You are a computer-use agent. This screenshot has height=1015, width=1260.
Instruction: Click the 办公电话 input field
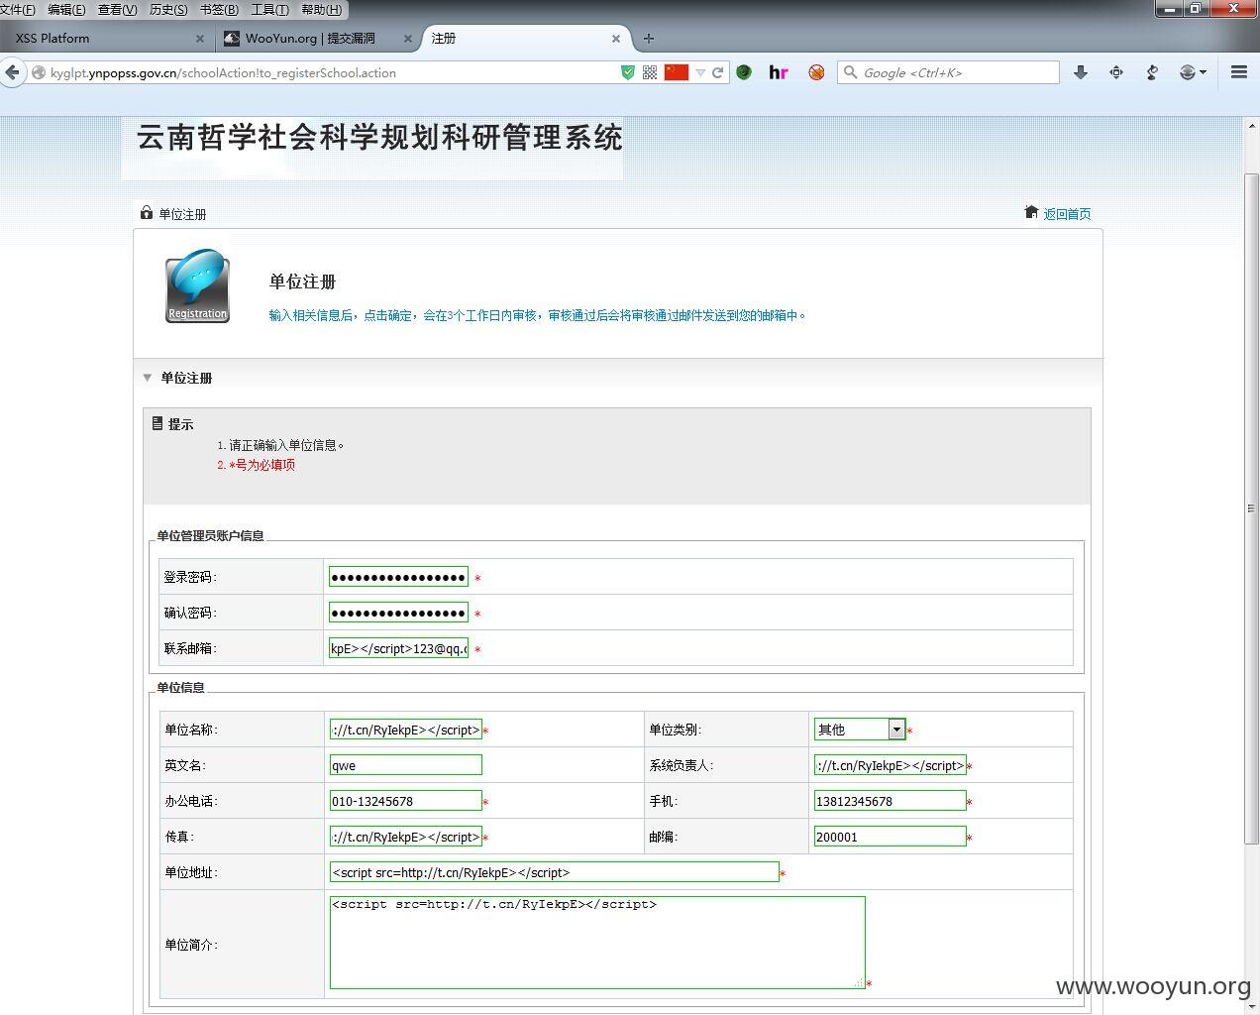tap(406, 801)
